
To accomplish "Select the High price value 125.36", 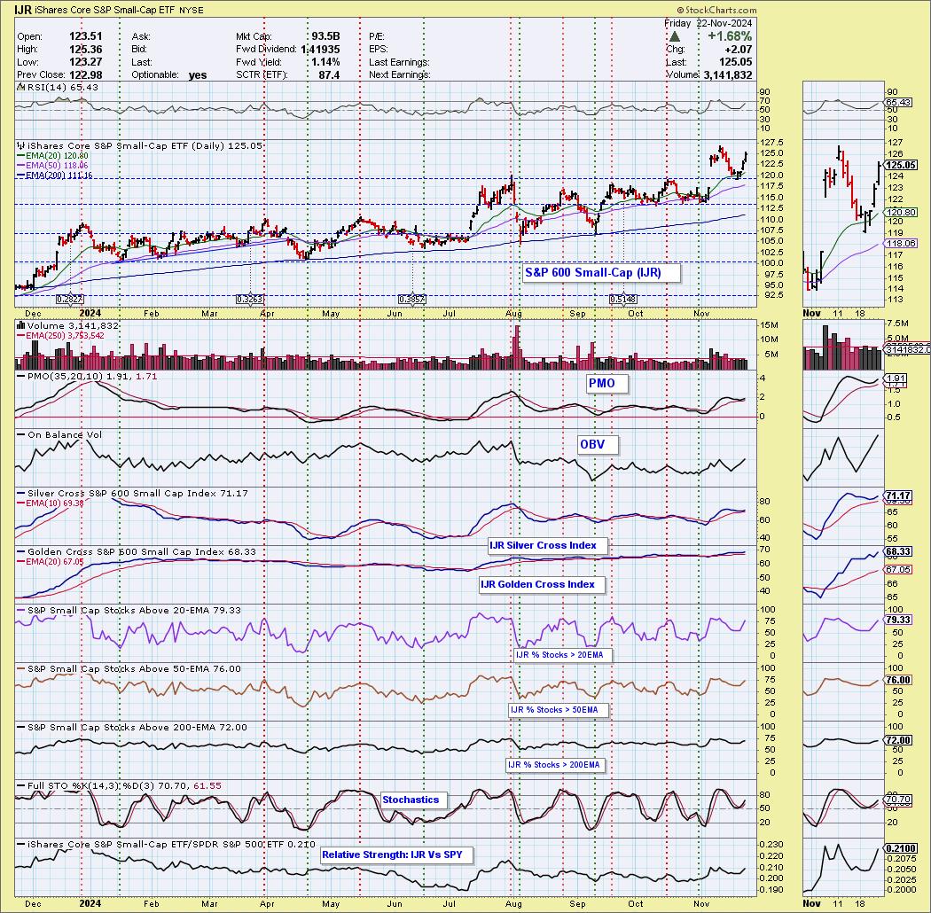I will pos(85,50).
